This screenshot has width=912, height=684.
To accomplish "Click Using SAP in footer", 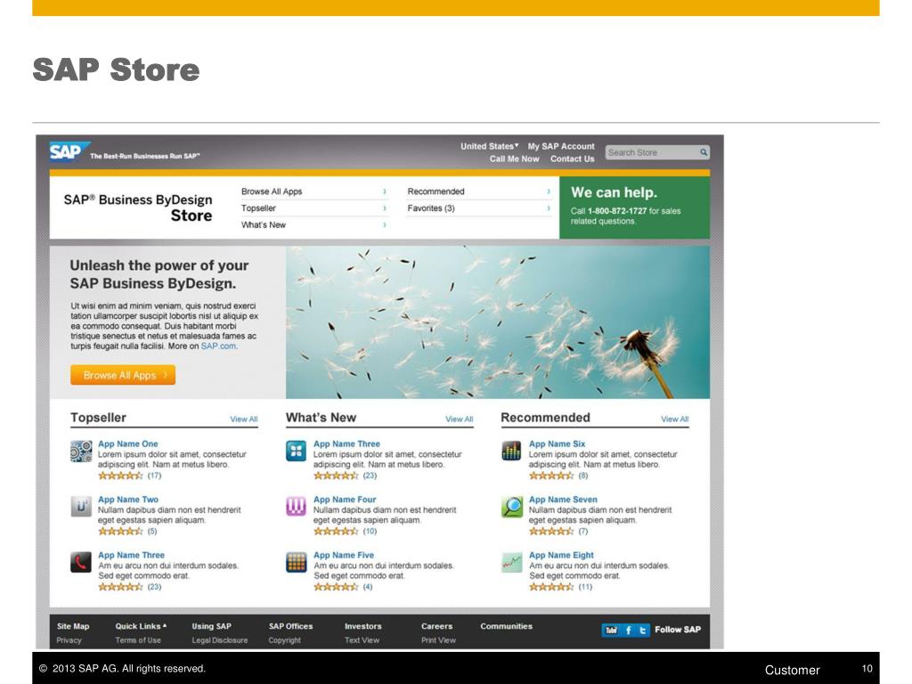I will tap(212, 626).
